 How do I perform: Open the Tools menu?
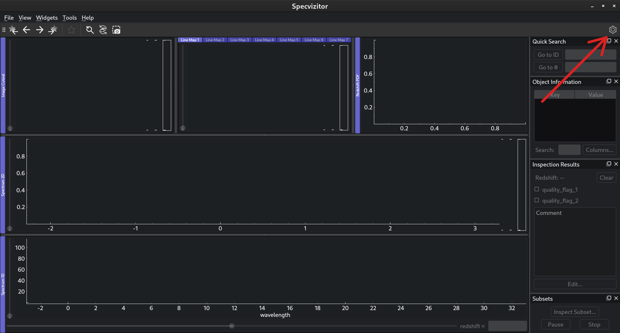pyautogui.click(x=69, y=18)
